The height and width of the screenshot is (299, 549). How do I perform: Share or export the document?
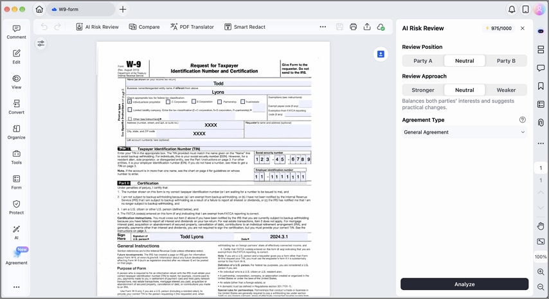coord(367,27)
